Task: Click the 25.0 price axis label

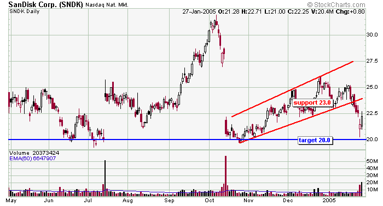Action: click(372, 87)
